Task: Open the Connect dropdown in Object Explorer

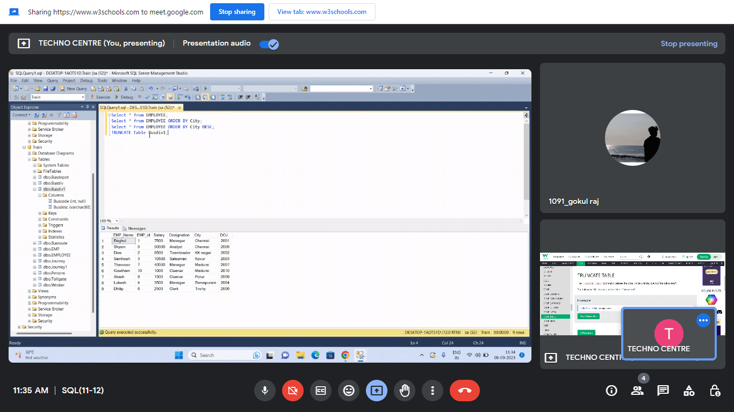Action: (x=21, y=115)
